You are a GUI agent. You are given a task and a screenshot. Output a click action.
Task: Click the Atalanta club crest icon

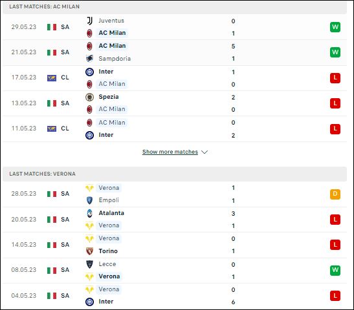click(89, 213)
